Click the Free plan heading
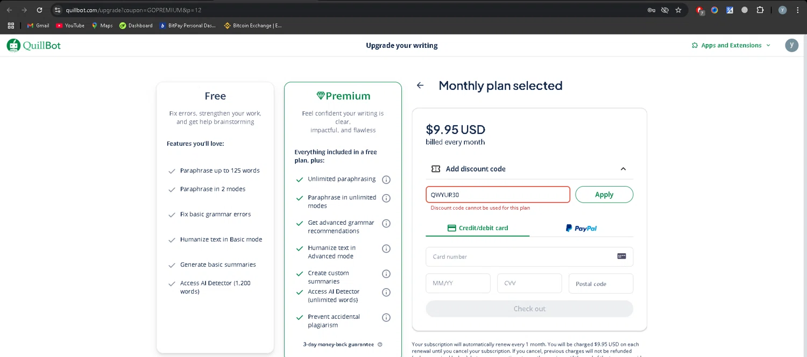The height and width of the screenshot is (357, 807). coord(215,96)
